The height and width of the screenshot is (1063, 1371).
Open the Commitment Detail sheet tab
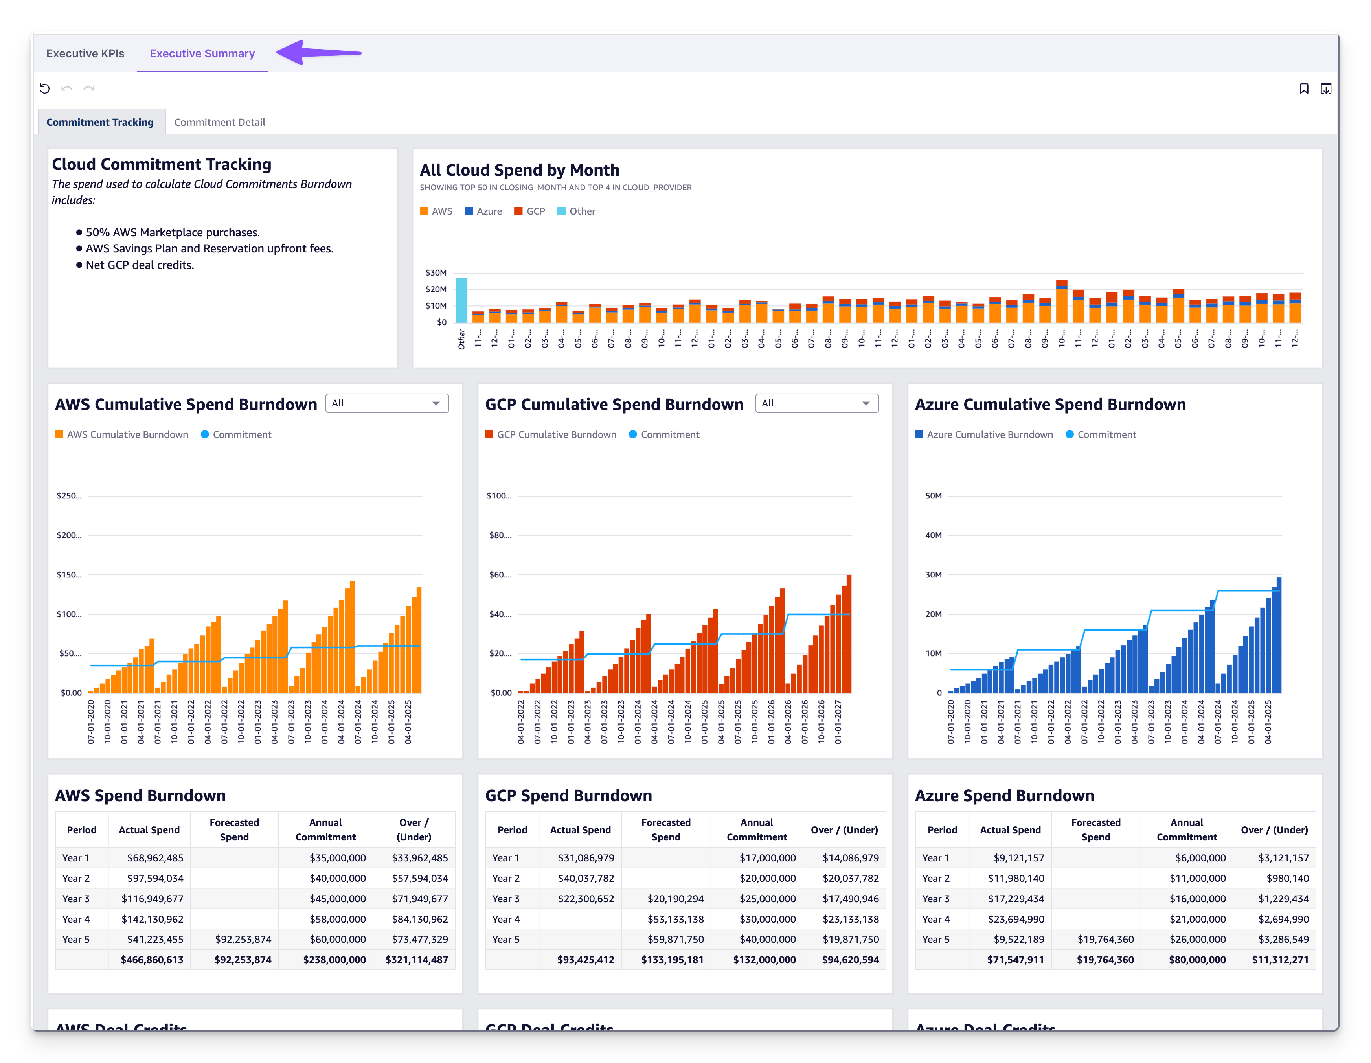pos(220,122)
